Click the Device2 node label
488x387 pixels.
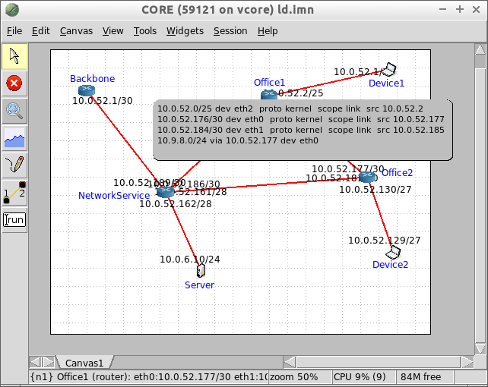(x=390, y=265)
